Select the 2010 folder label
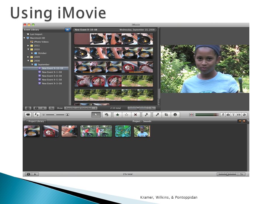The image size is (272, 204). (x=37, y=49)
